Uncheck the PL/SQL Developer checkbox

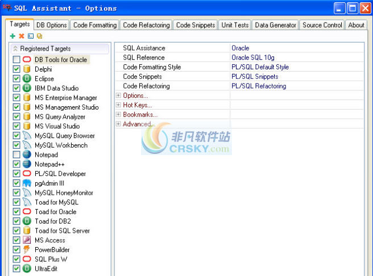click(x=16, y=173)
